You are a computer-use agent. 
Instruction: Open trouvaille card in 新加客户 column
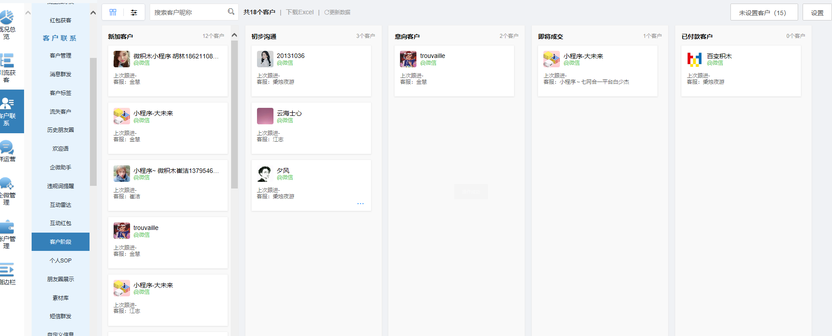[168, 243]
